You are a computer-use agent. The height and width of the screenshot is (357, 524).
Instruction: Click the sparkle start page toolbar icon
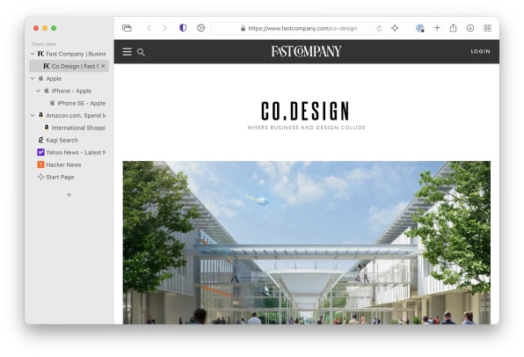(x=395, y=28)
